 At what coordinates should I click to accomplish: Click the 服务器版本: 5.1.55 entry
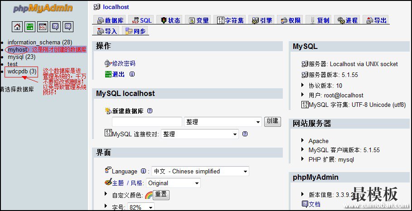pyautogui.click(x=333, y=75)
